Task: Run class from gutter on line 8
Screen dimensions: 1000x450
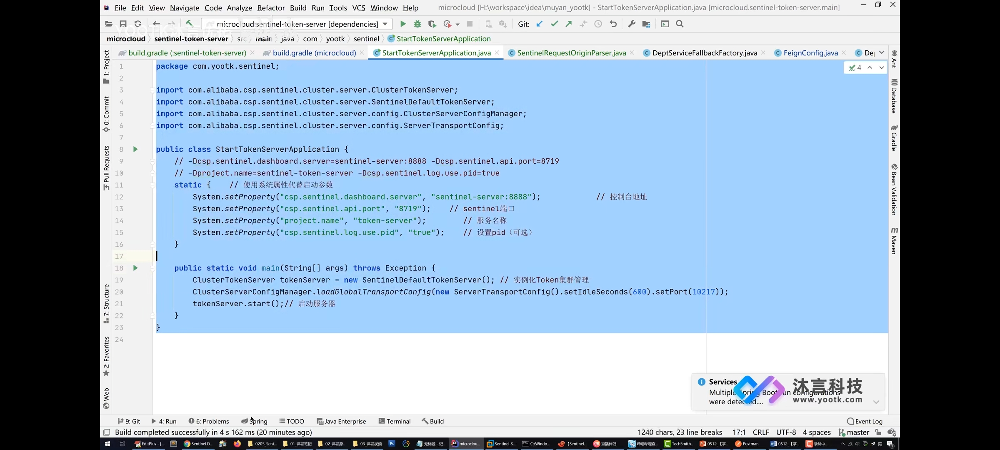Action: (x=135, y=149)
